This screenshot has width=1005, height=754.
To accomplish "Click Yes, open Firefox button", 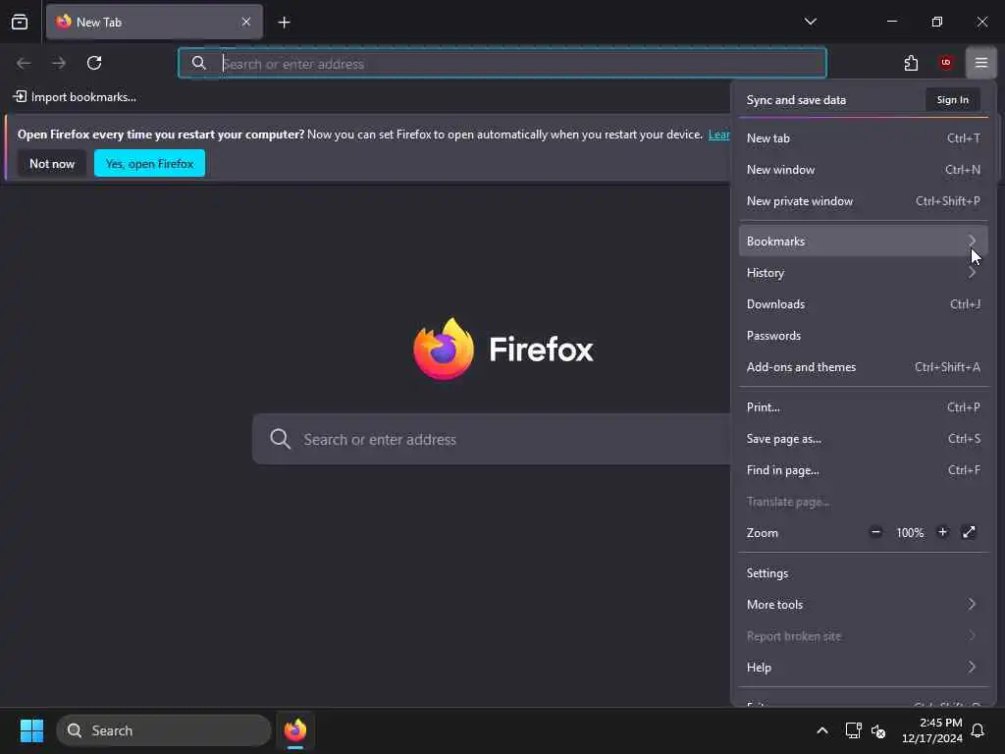I will tap(149, 164).
